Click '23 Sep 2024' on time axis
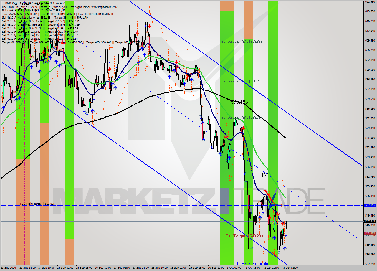The height and width of the screenshot is (271, 377). click(9, 268)
